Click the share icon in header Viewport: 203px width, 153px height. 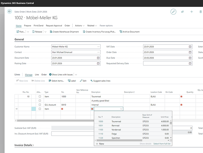point(182,12)
